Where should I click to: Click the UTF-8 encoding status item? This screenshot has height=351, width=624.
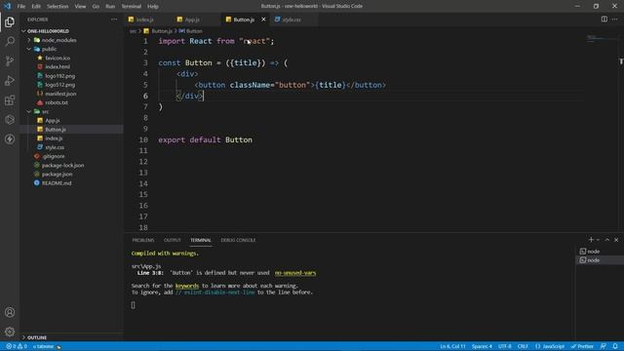[505, 347]
